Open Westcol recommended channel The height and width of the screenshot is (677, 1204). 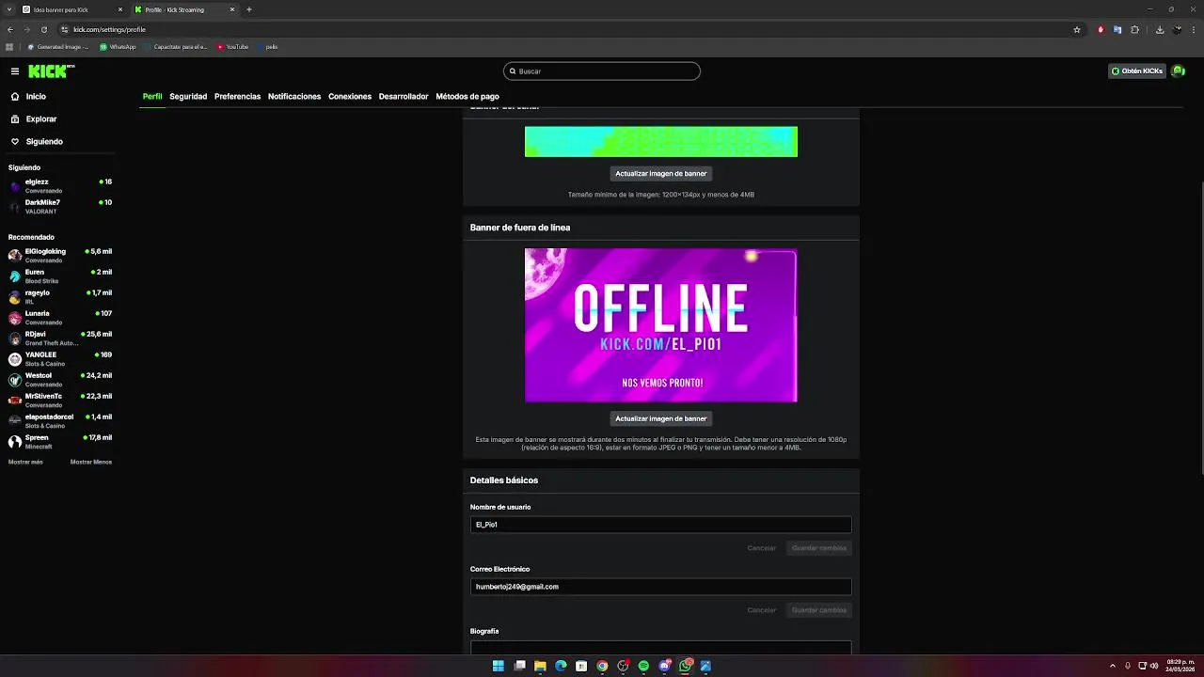60,380
